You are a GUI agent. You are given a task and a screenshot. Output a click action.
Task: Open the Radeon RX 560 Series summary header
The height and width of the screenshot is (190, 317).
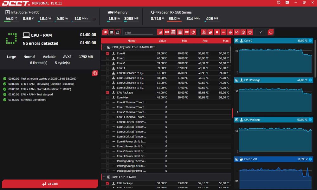pos(171,12)
